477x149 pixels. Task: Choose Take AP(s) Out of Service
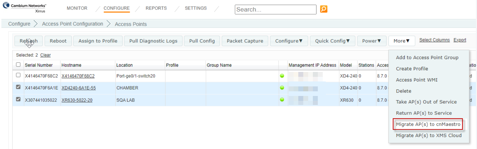tap(426, 102)
